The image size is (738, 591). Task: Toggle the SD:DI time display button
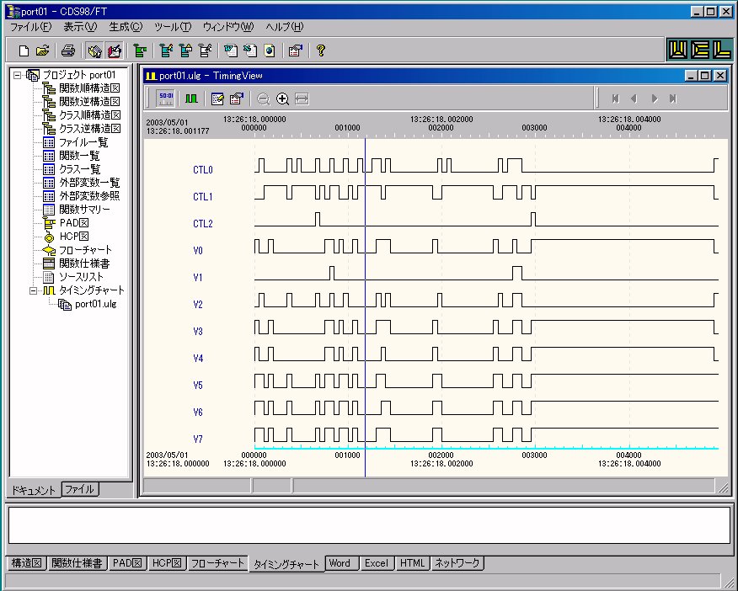[166, 98]
